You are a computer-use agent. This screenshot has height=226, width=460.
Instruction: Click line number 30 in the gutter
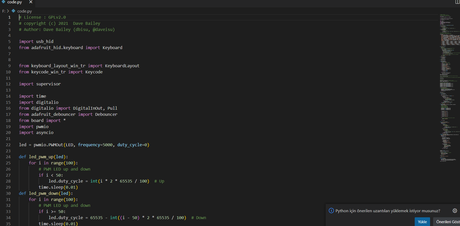point(8,193)
